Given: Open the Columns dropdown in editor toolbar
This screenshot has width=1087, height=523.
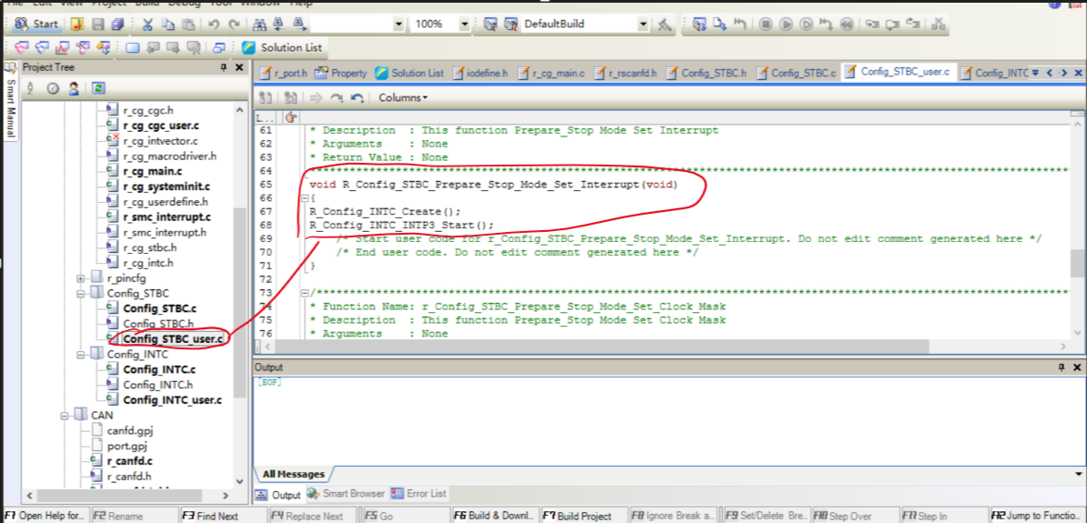Looking at the screenshot, I should pyautogui.click(x=403, y=97).
